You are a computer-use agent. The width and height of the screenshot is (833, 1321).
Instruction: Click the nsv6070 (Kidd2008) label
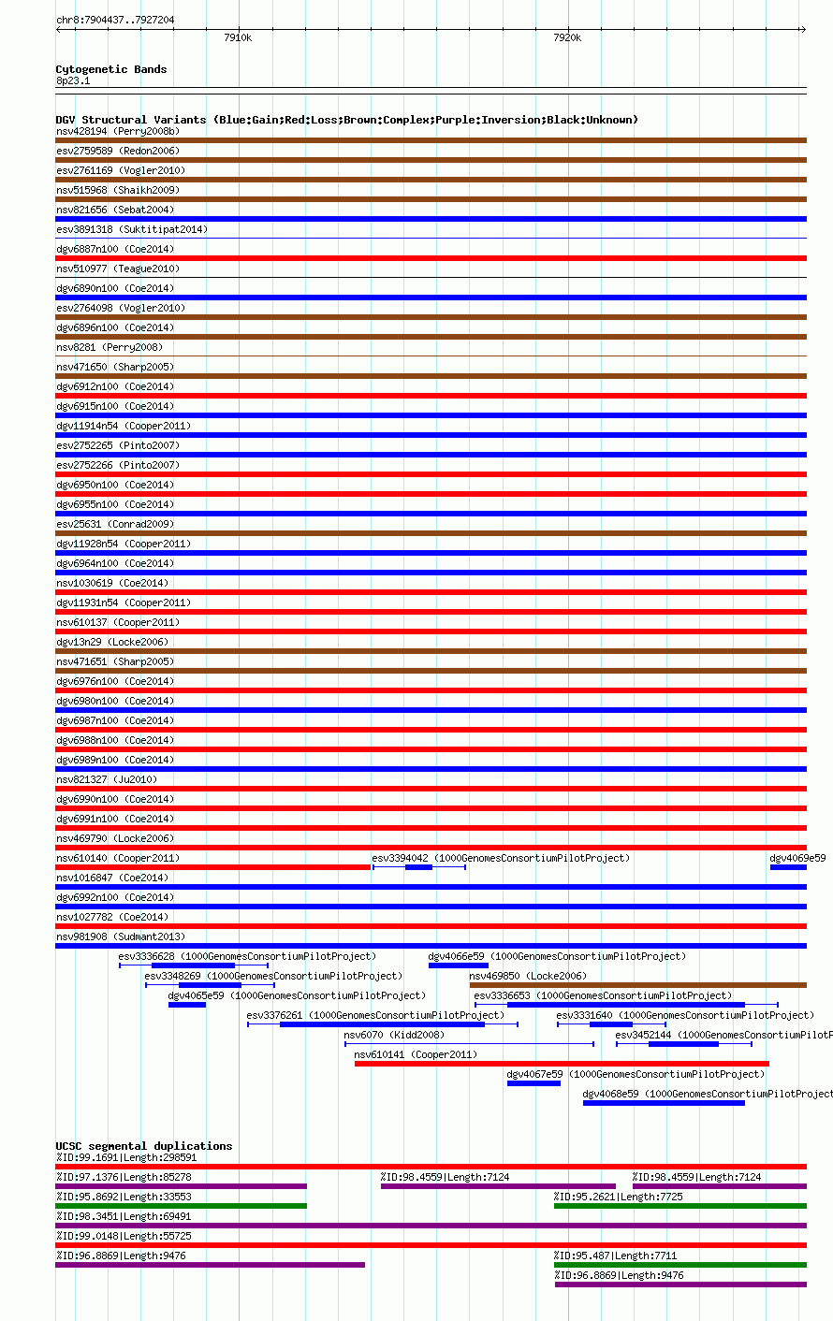394,1035
